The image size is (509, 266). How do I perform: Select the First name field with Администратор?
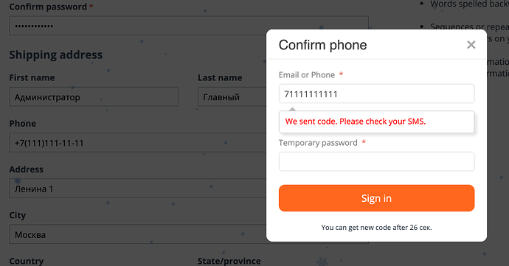[x=94, y=97]
